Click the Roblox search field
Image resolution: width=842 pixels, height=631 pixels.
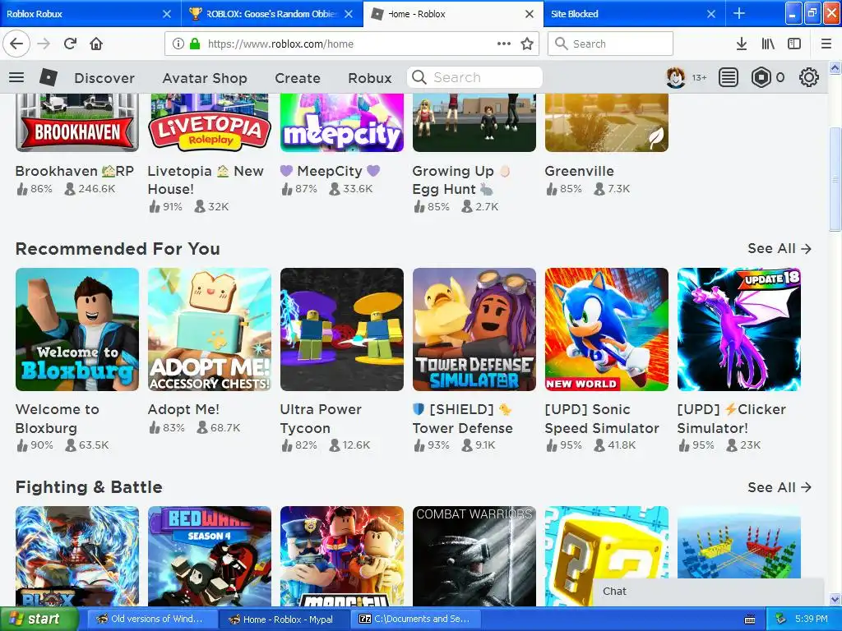(474, 77)
